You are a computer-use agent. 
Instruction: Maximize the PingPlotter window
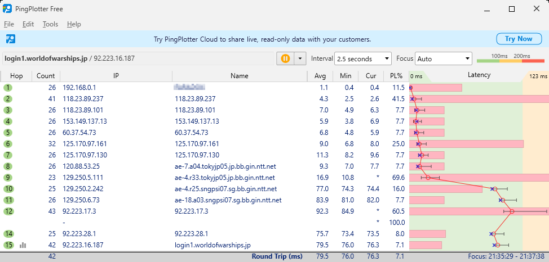[x=512, y=9]
